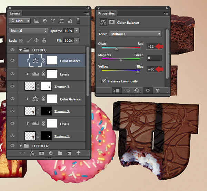The image size is (207, 191).
Task: Lock image pixels brush icon
Action: [x=29, y=40]
